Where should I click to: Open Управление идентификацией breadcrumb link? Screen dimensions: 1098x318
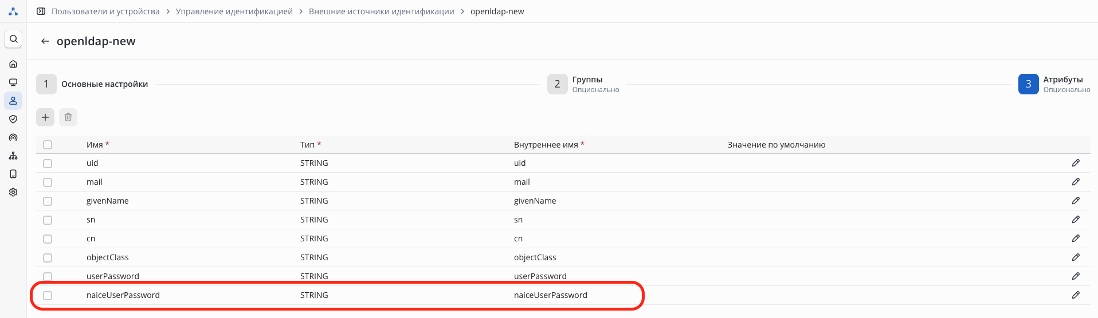click(x=234, y=11)
